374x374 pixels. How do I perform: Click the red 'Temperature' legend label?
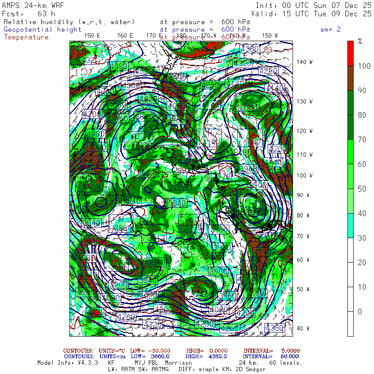pos(26,37)
